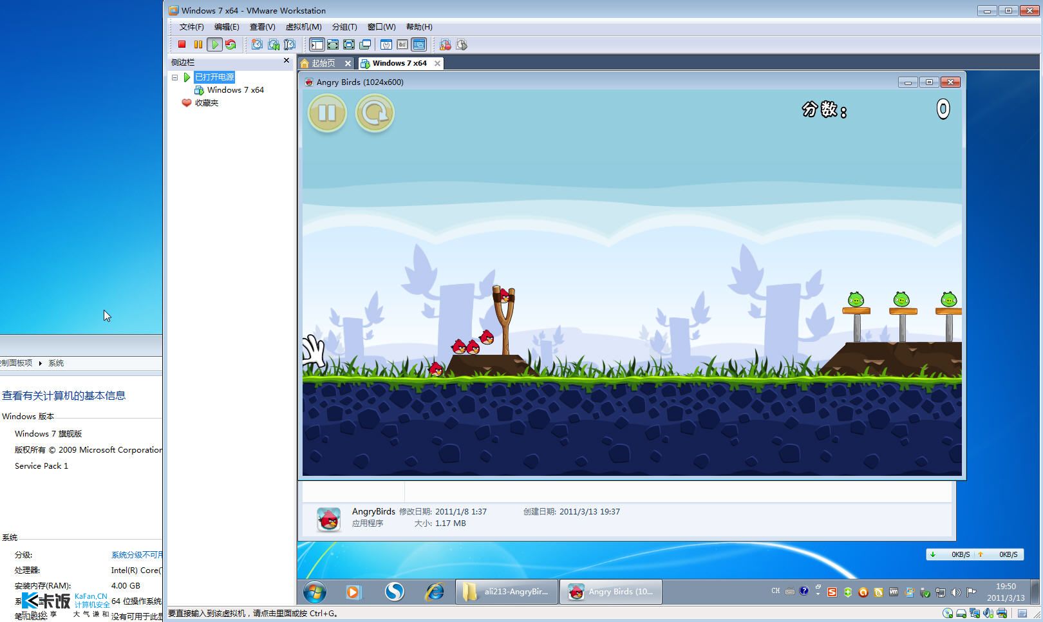This screenshot has width=1043, height=622.
Task: Click the replay recording toolbar icon
Action: (462, 44)
